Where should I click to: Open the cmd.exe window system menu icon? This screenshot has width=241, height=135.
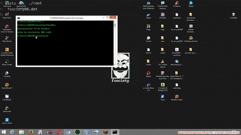coord(18,18)
